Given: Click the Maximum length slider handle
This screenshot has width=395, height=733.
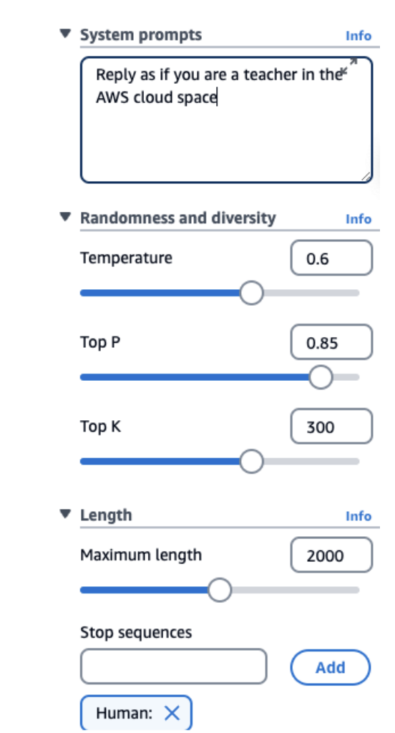Looking at the screenshot, I should (x=219, y=590).
